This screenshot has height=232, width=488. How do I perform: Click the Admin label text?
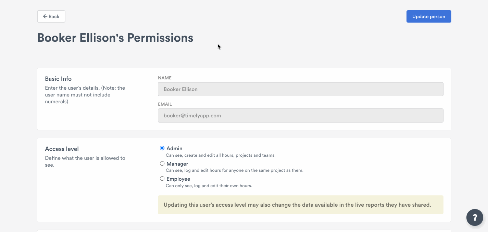(174, 148)
